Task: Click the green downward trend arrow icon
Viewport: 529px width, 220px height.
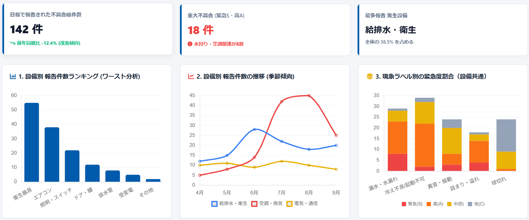Action: click(13, 43)
